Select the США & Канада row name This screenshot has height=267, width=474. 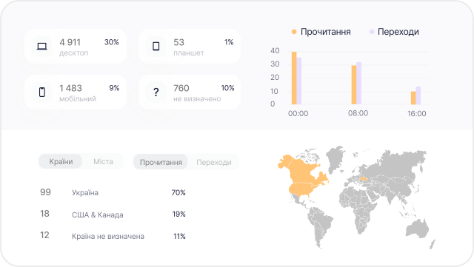(97, 214)
